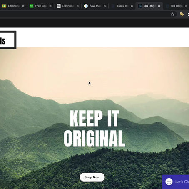Viewport: 189px width, 189px height.
Task: Click the Wix favicon on Dashboard tab
Action: coord(59,6)
